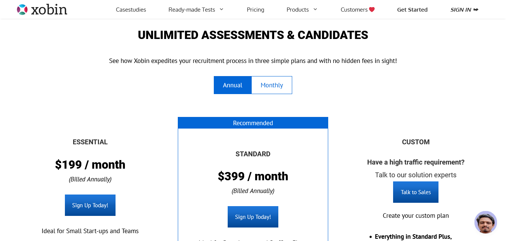The height and width of the screenshot is (241, 506).
Task: Click the Recommended banner on Standard plan
Action: tap(253, 123)
